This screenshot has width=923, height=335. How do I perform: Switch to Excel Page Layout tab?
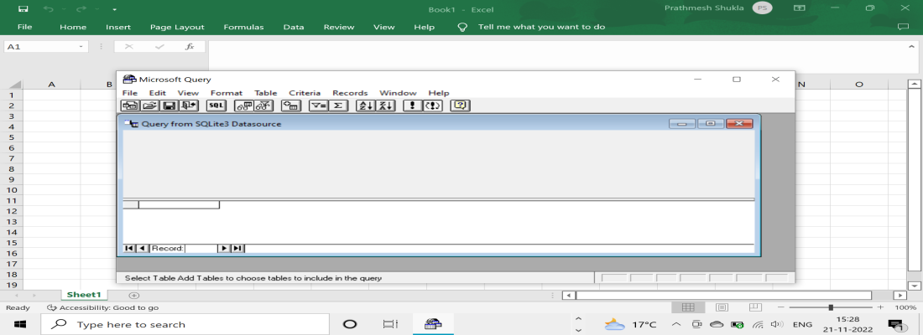(x=177, y=27)
